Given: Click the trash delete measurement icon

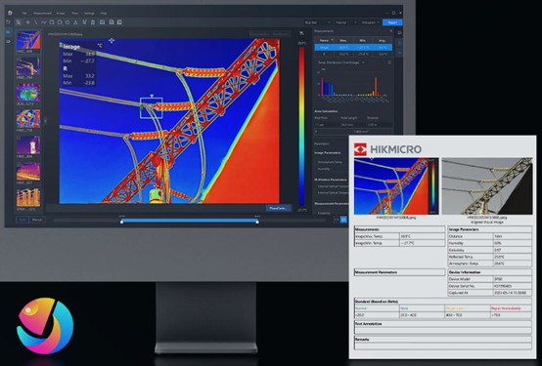Looking at the screenshot, I should pyautogui.click(x=93, y=22).
